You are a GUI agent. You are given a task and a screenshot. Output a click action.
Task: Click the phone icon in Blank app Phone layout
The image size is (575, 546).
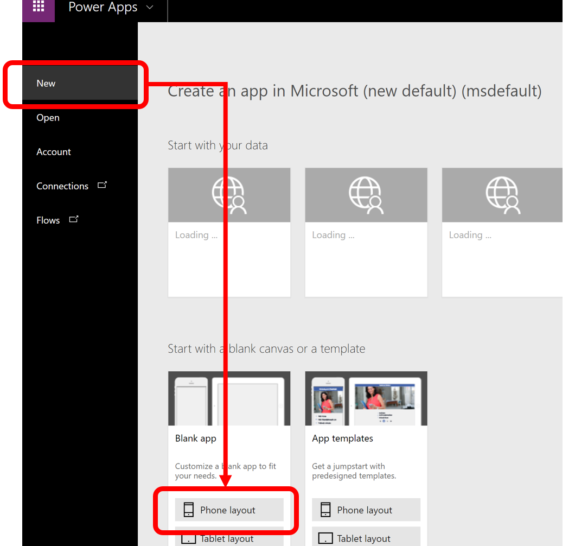[x=188, y=510]
